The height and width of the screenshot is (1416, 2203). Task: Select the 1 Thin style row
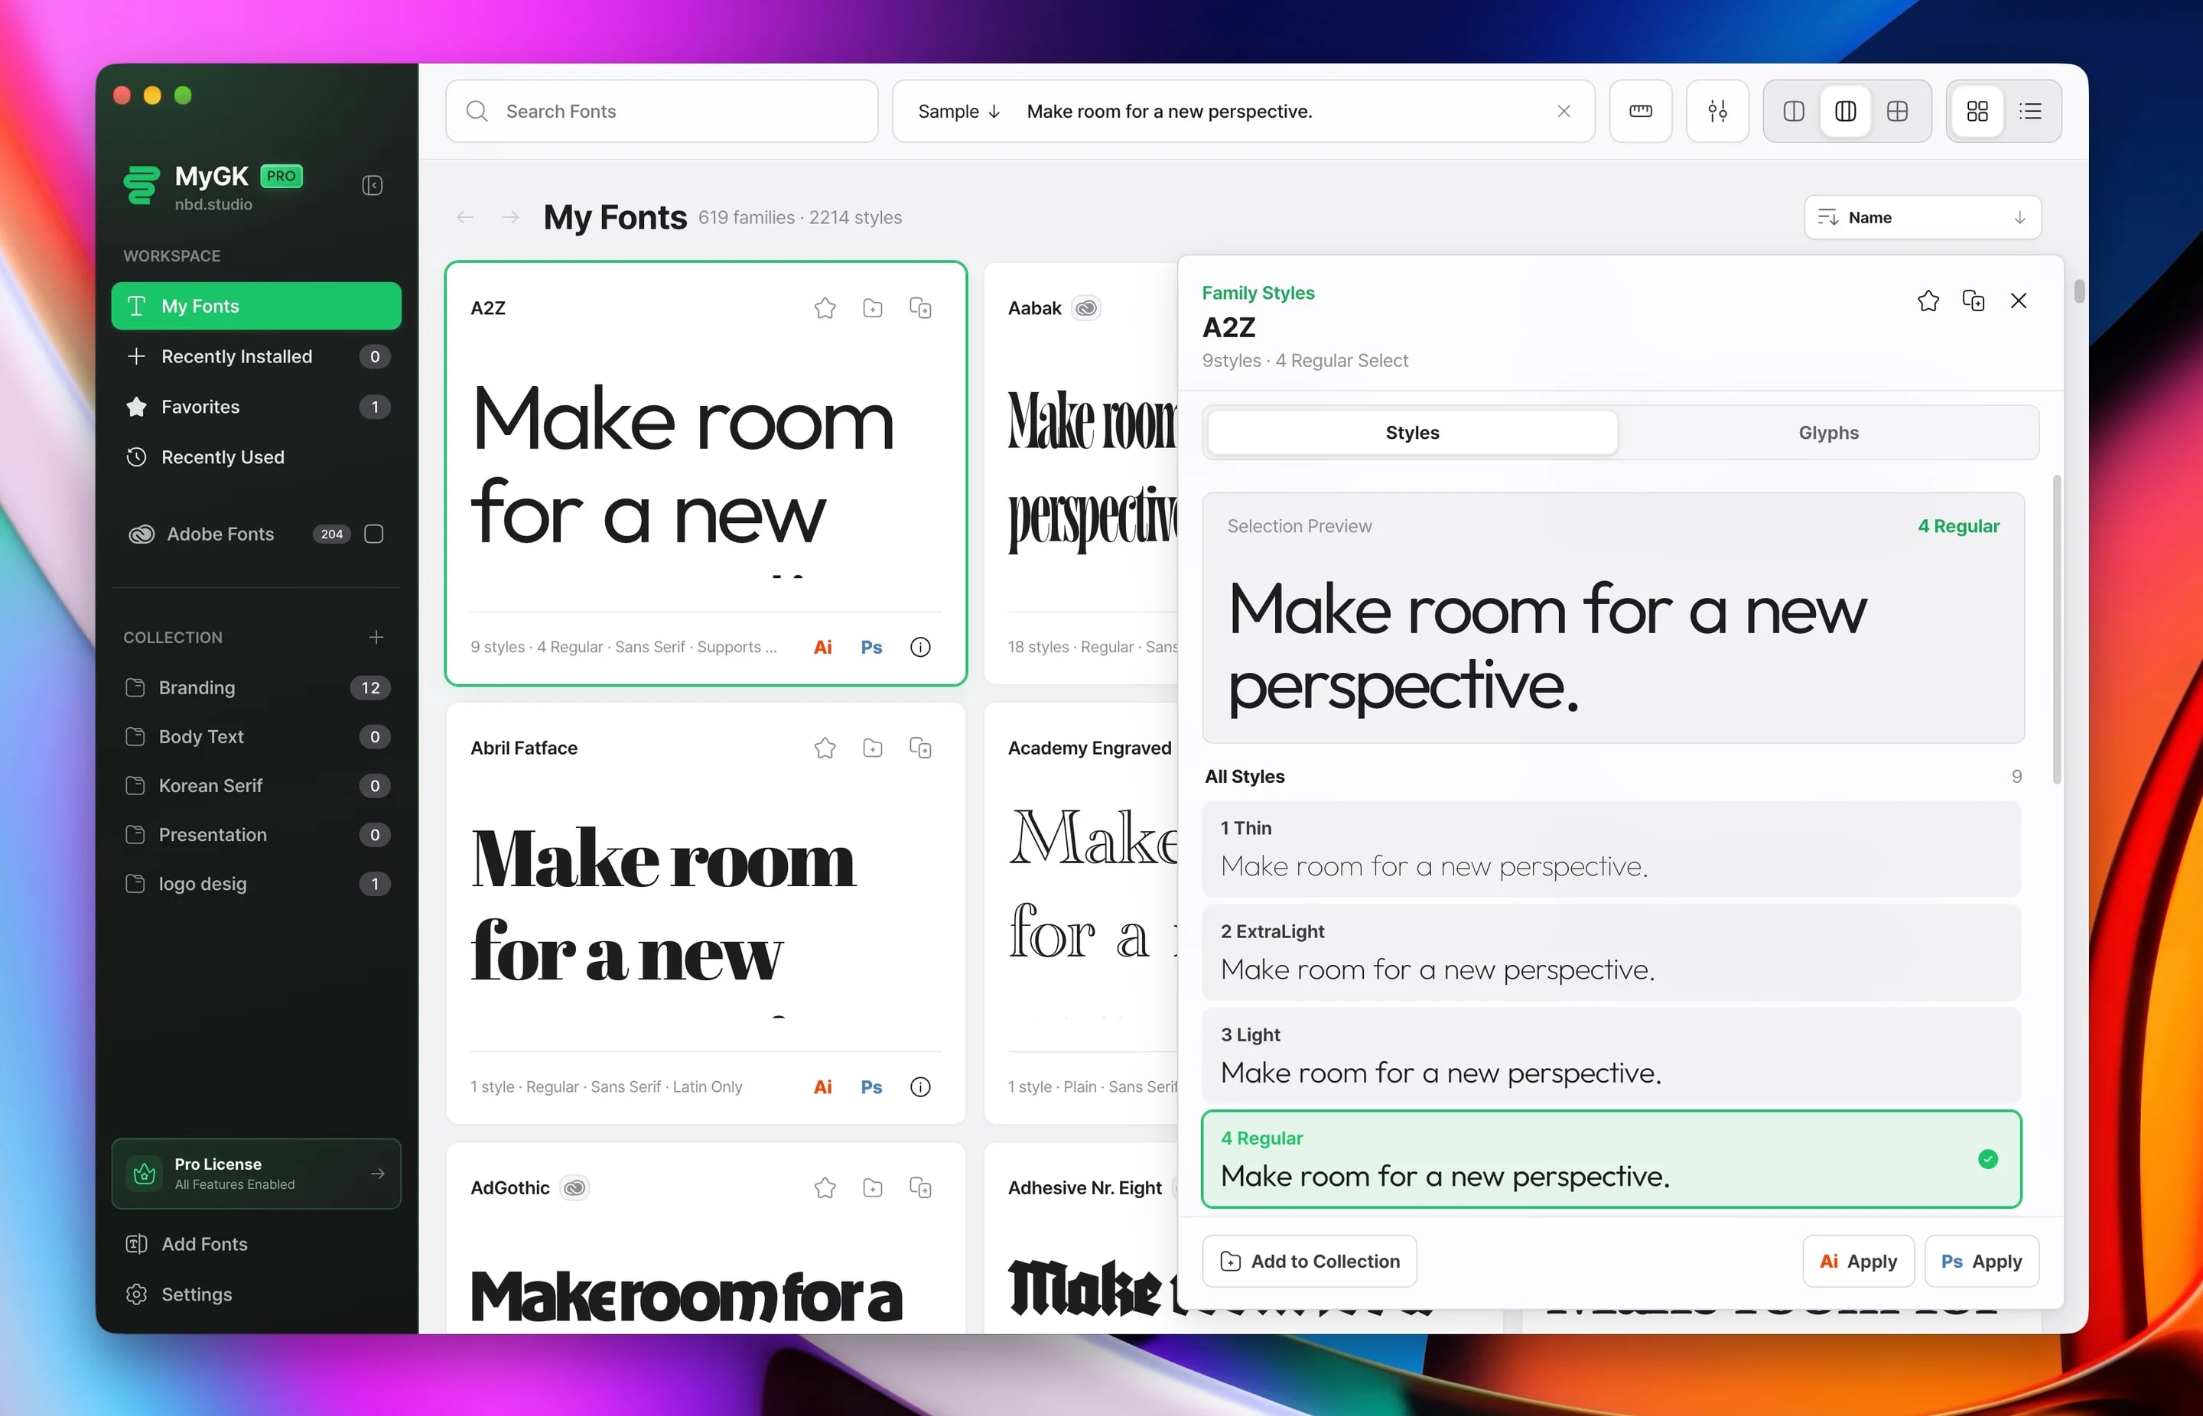[x=1611, y=849]
